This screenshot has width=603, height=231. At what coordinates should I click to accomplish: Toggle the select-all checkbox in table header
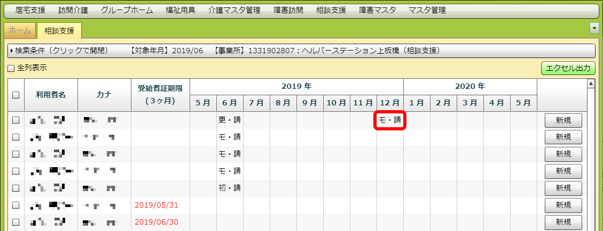(15, 95)
